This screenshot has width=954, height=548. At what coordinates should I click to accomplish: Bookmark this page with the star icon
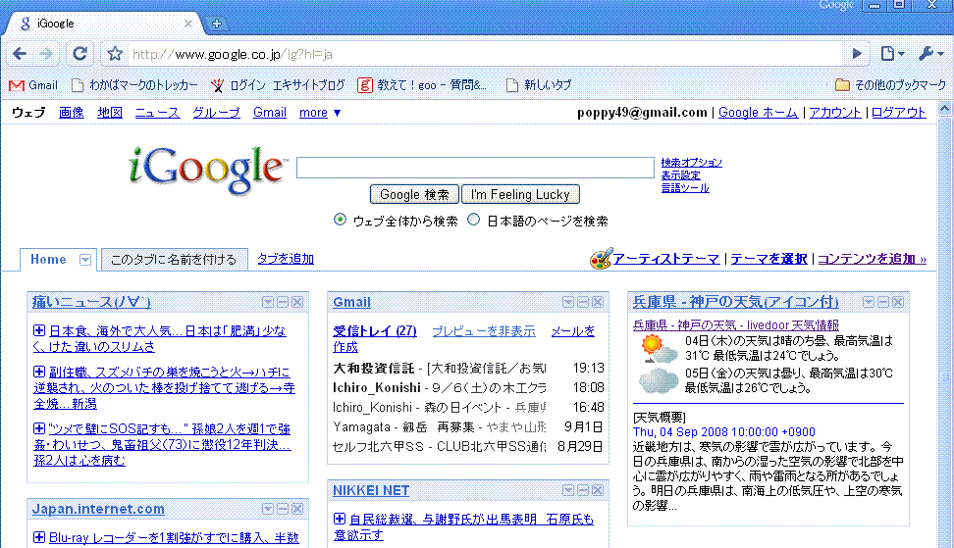tap(115, 54)
